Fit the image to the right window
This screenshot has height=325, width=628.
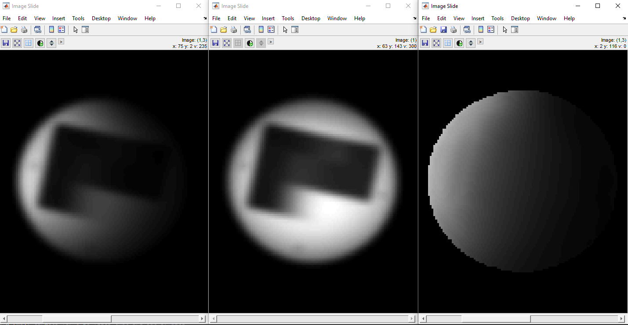coord(436,43)
